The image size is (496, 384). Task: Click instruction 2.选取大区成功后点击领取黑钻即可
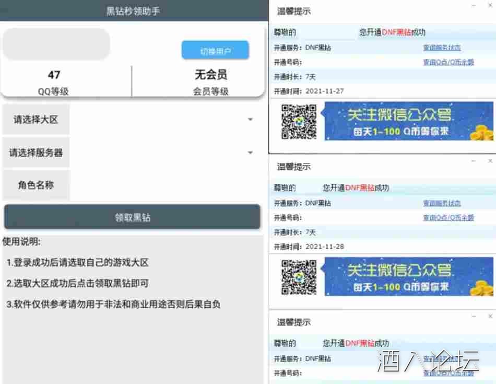point(77,283)
